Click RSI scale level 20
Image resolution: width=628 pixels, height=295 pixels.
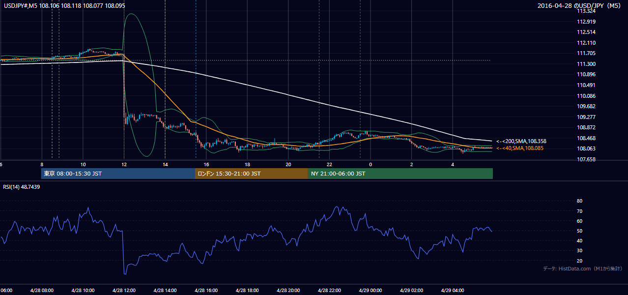tap(580, 261)
